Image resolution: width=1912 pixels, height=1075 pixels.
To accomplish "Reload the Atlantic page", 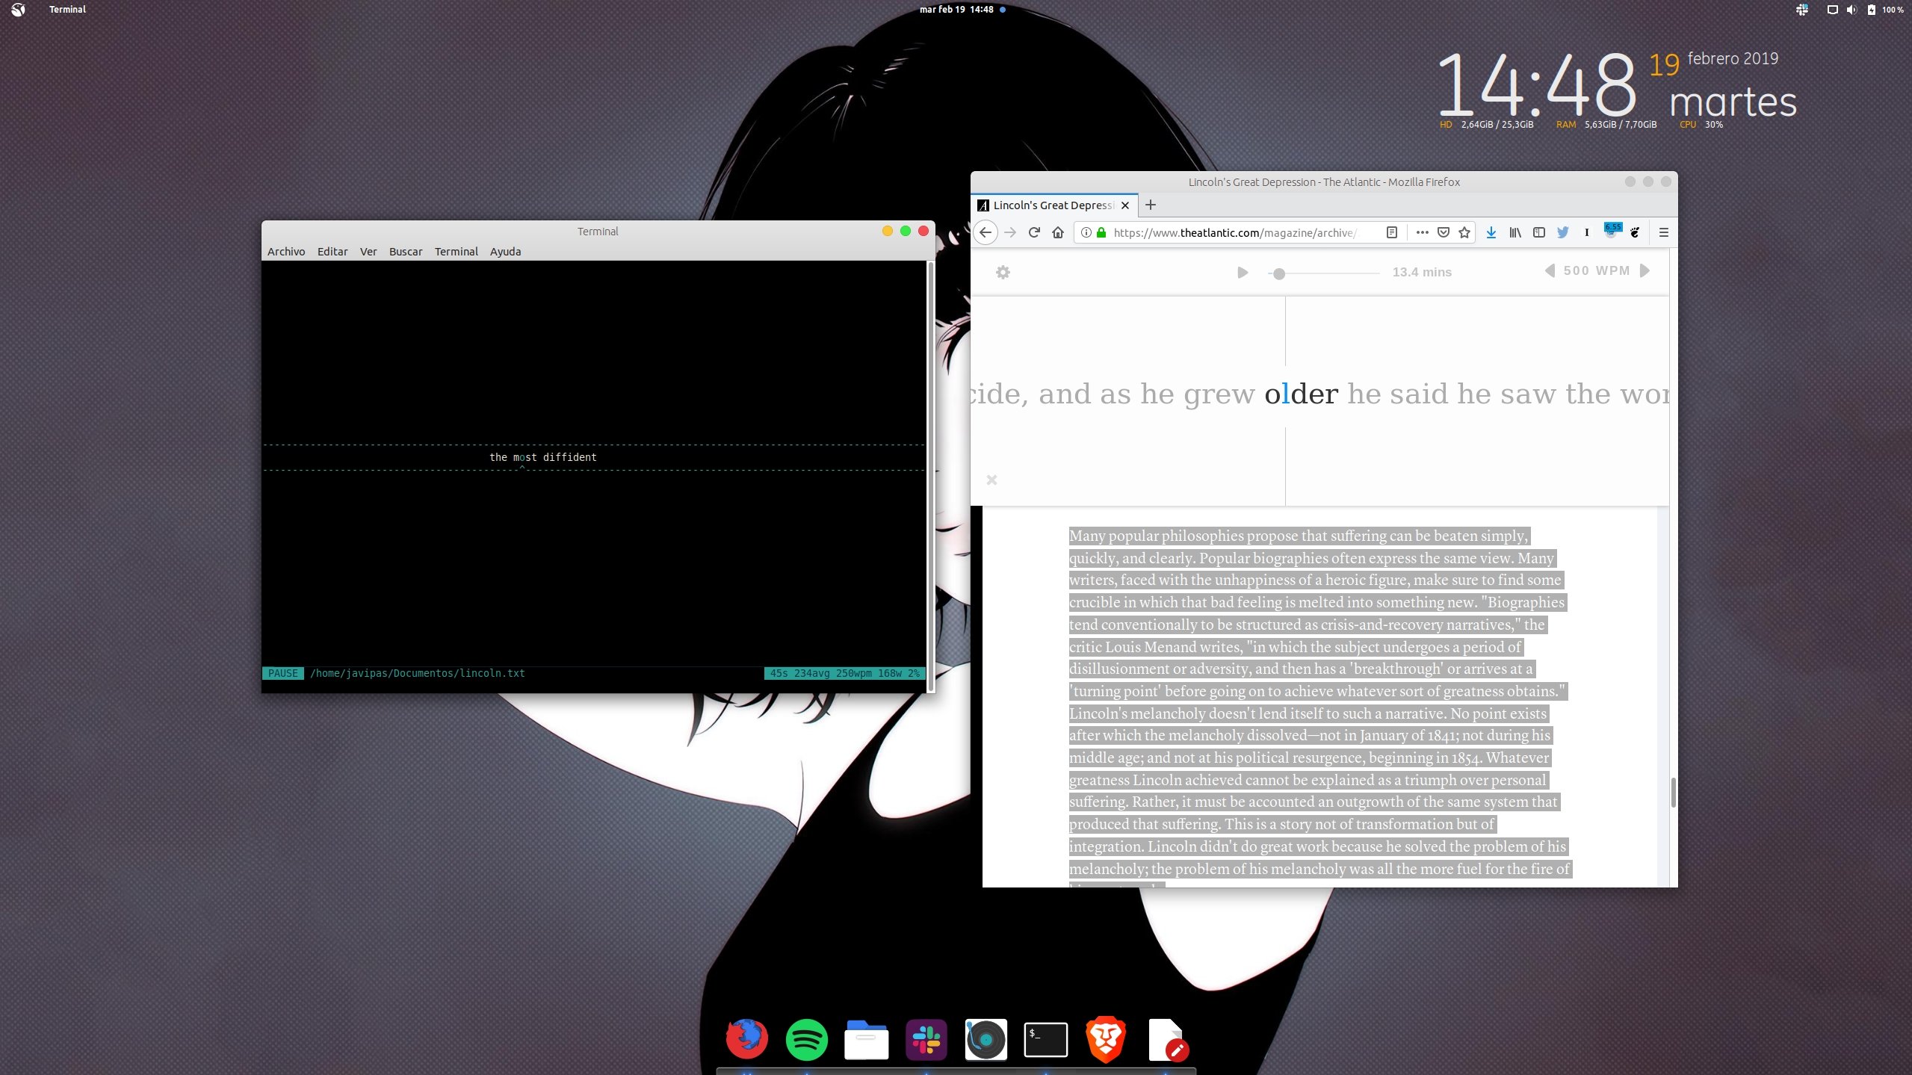I will tap(1034, 232).
